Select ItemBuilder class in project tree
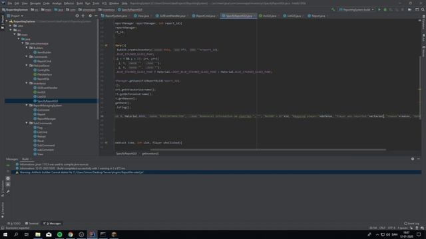426x239 pixels. [x=44, y=52]
